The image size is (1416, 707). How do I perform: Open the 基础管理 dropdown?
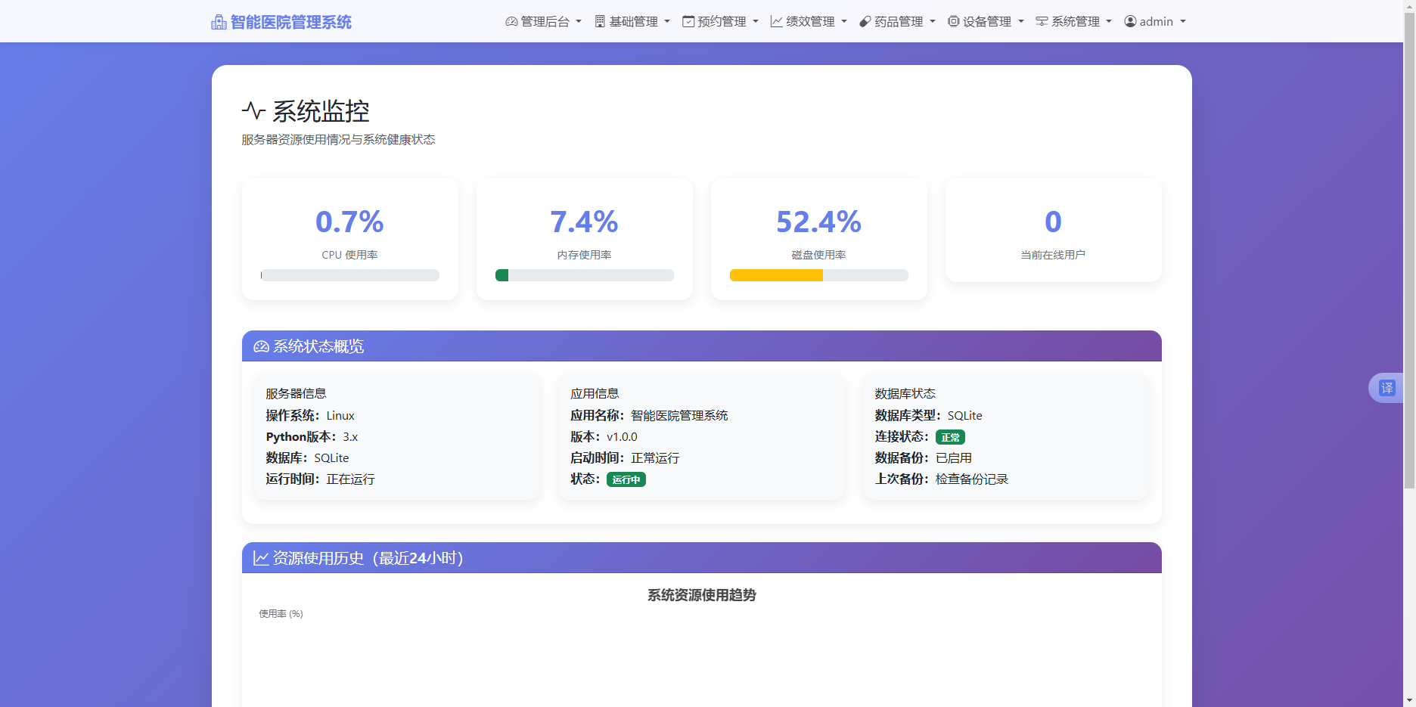(x=632, y=21)
